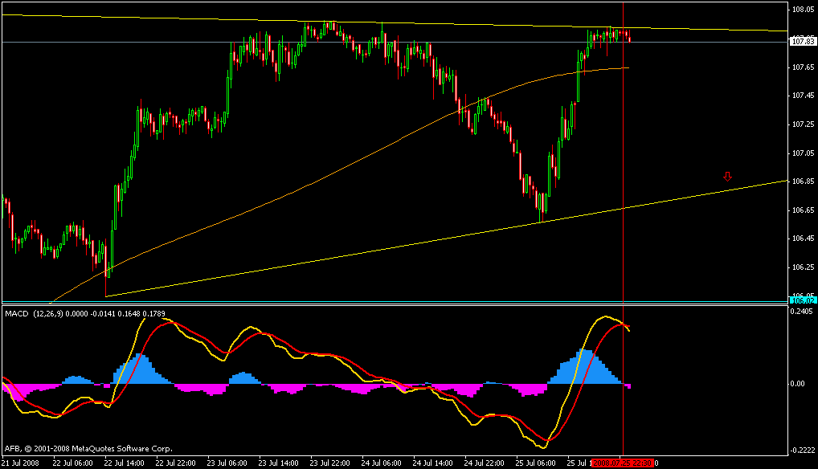Click the red highlighted date label on time axis
The height and width of the screenshot is (469, 818).
pyautogui.click(x=622, y=463)
